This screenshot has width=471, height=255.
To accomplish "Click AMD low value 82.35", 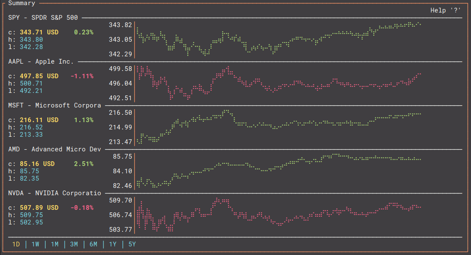I will tap(29, 178).
